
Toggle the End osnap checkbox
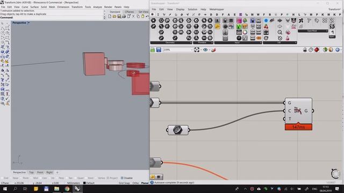pyautogui.click(x=2, y=178)
